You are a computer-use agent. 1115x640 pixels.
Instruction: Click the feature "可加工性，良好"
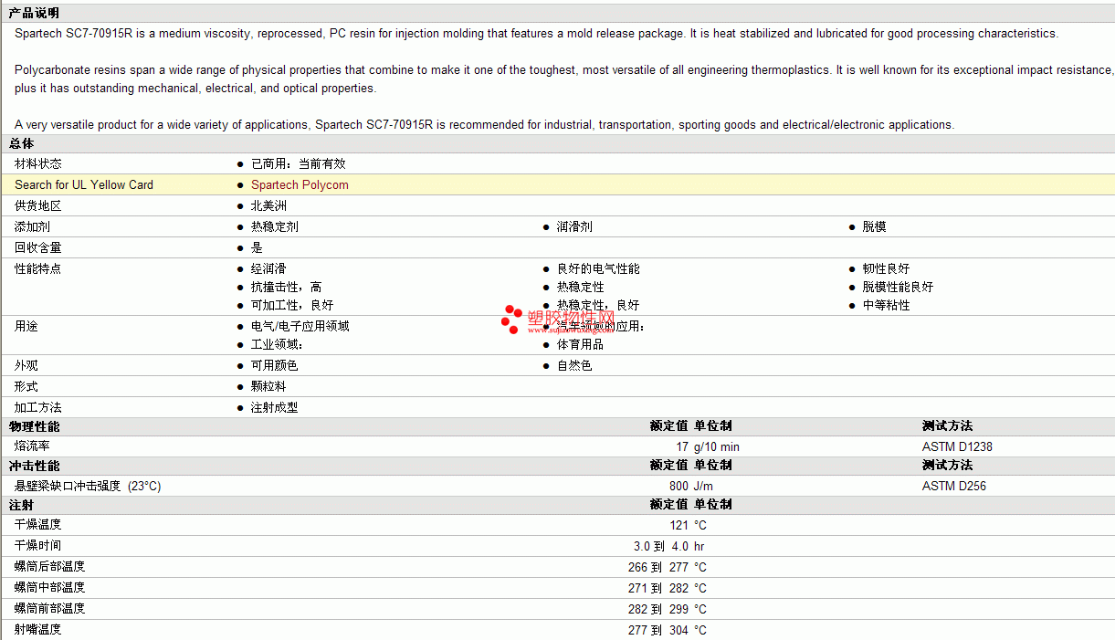[292, 305]
